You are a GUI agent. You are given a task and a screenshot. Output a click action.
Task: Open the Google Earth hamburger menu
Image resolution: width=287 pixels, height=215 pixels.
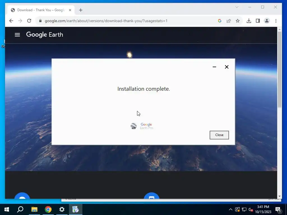point(17,35)
